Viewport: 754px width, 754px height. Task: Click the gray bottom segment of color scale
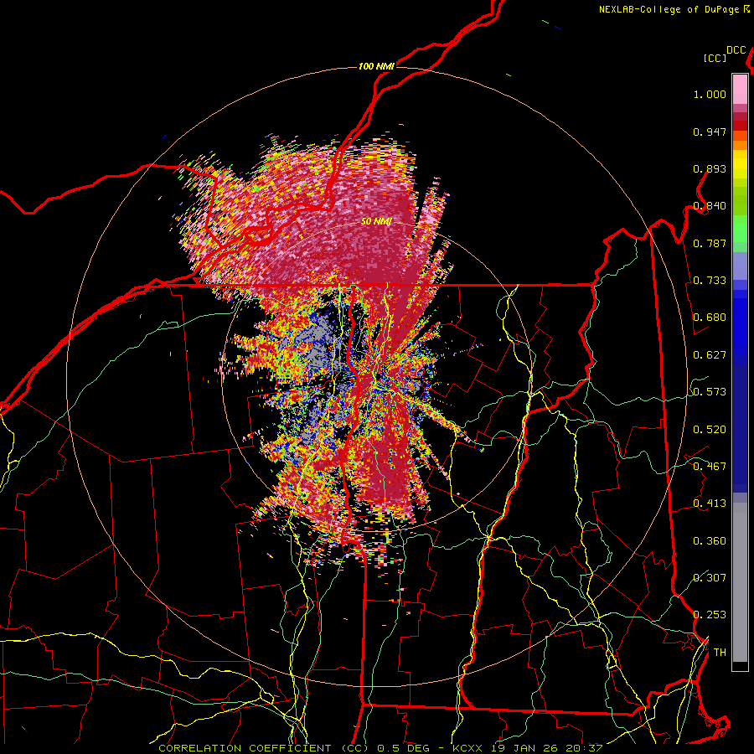tap(740, 582)
